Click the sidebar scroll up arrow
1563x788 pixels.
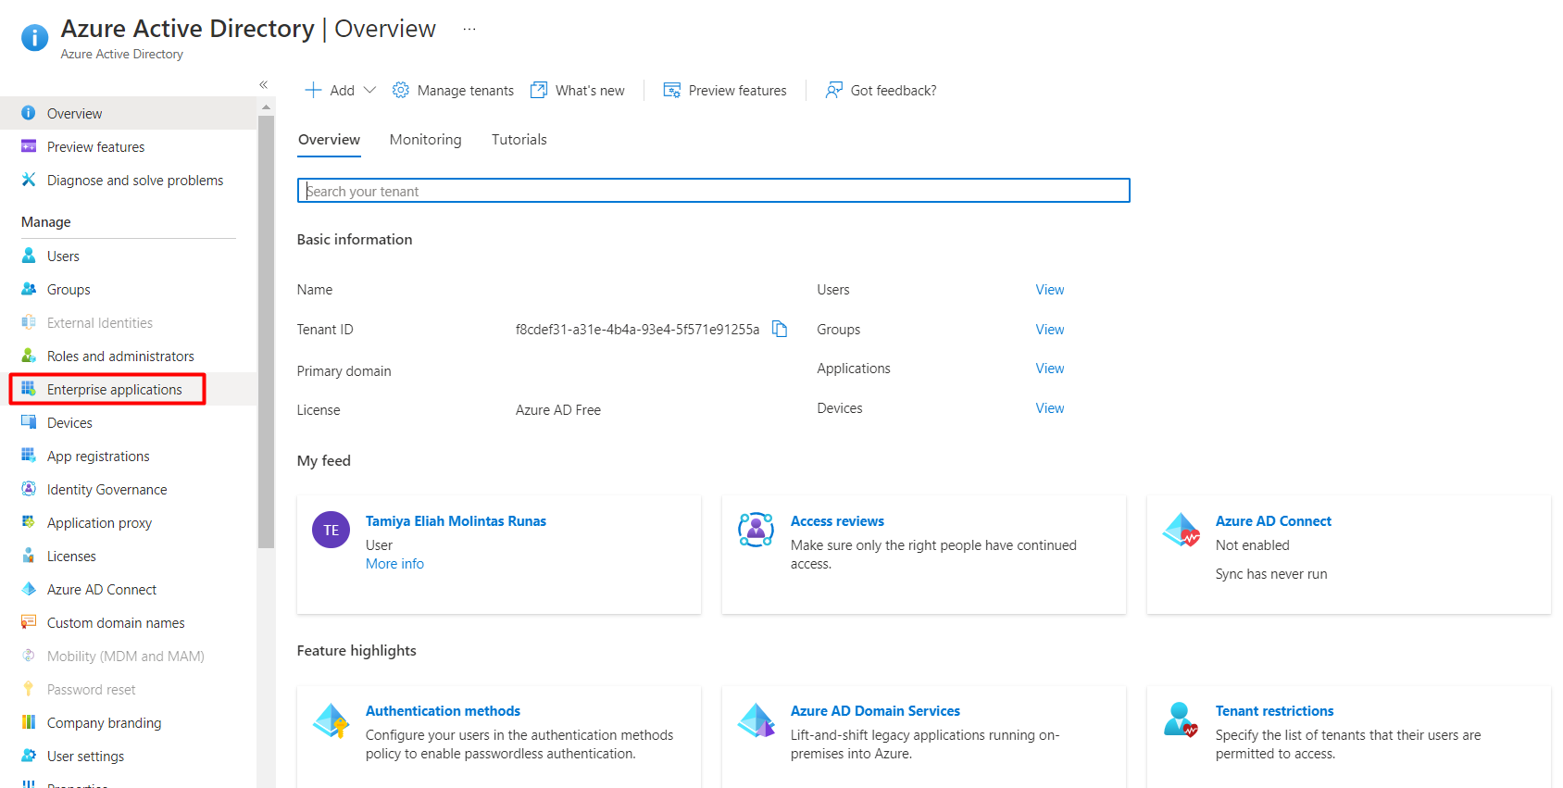pos(267,106)
